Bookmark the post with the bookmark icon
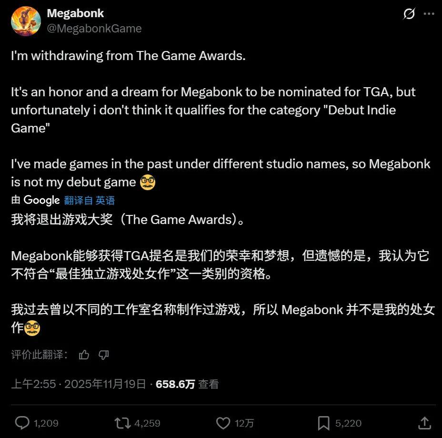Image resolution: width=442 pixels, height=438 pixels. pos(323,423)
